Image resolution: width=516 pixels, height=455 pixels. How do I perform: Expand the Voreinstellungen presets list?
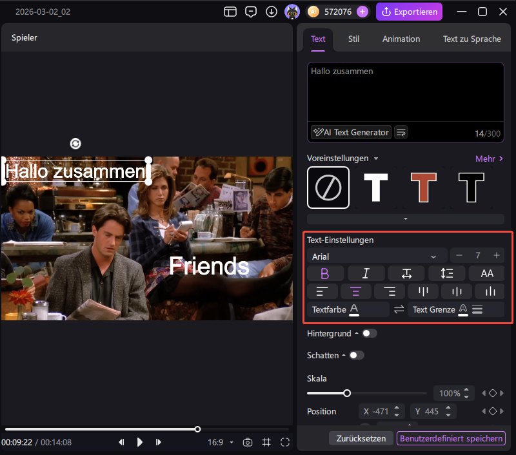pyautogui.click(x=406, y=219)
